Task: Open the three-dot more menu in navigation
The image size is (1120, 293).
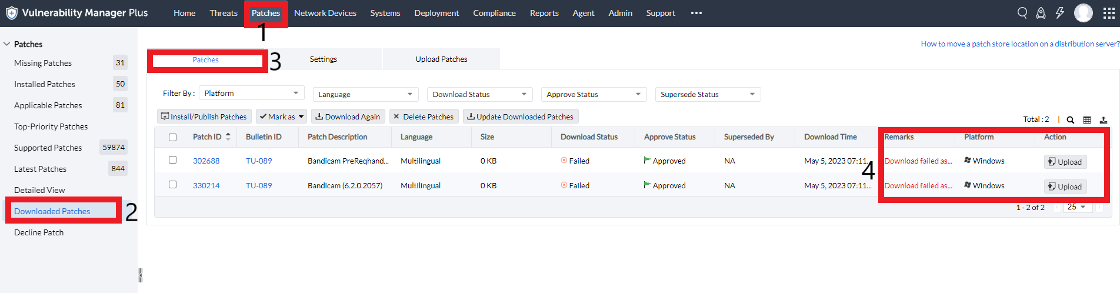Action: click(x=696, y=13)
